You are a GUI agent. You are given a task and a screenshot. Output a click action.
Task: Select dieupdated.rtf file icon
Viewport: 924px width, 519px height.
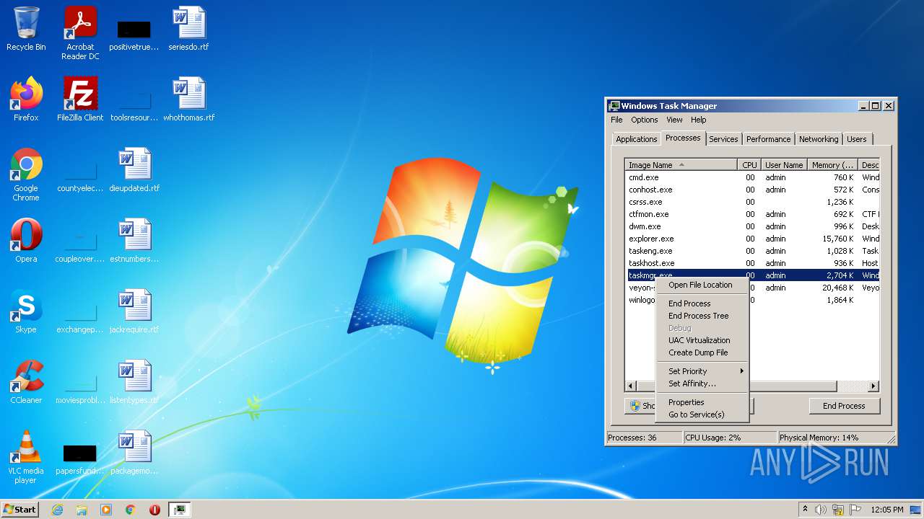coord(134,170)
